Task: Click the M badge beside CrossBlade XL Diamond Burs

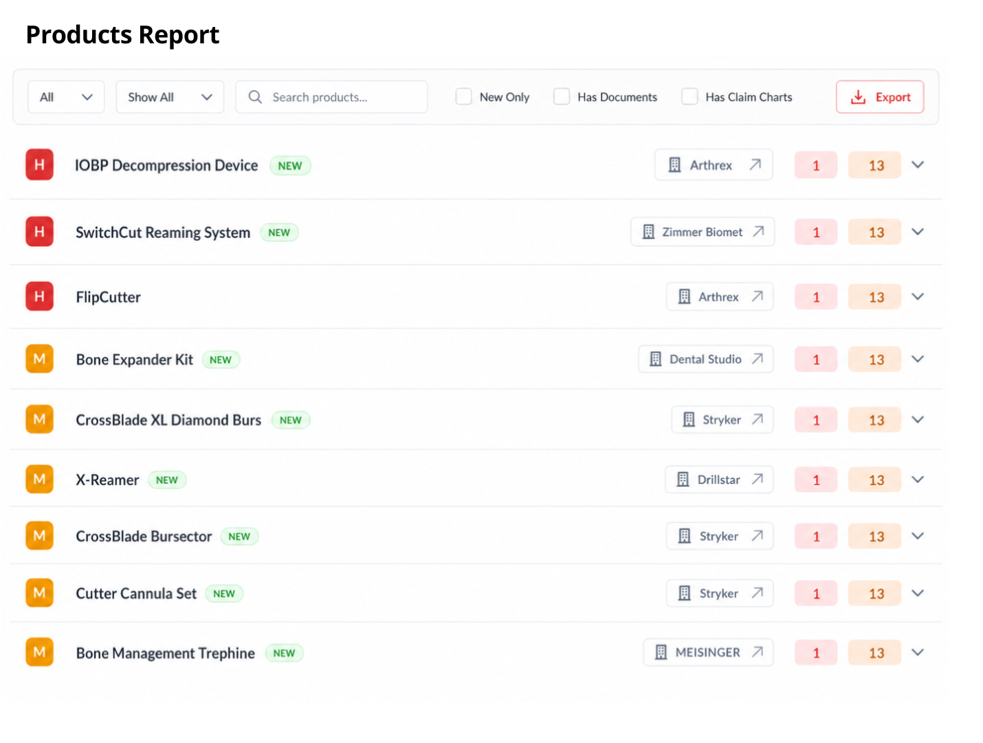Action: (x=39, y=420)
